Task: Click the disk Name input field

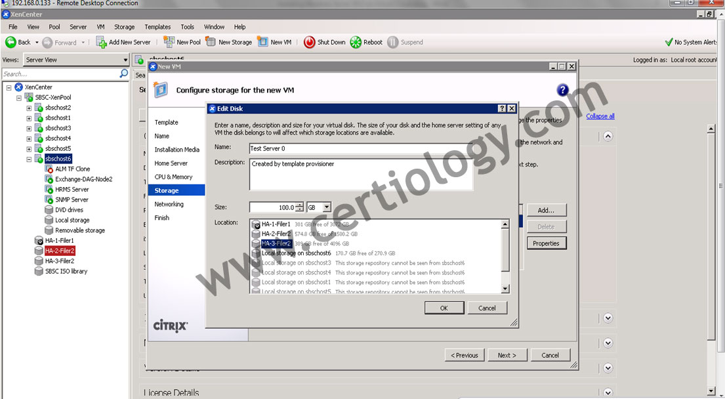Action: coord(361,148)
